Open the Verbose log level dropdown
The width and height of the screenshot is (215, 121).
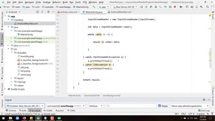pos(96,106)
